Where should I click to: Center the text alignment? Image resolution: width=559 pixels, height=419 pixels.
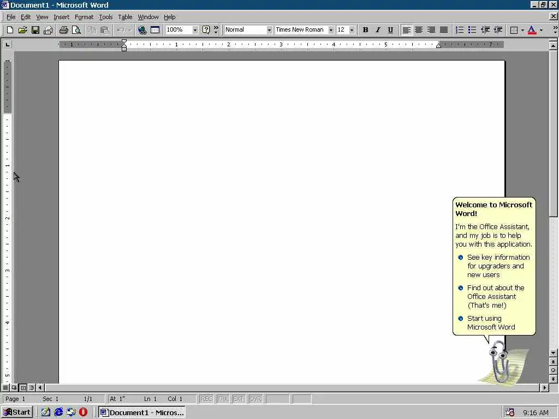coord(419,30)
